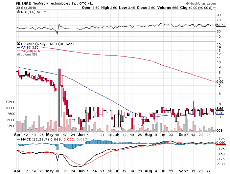Click the 30-Sep-2010 date in the header
This screenshot has width=230, height=174.
pyautogui.click(x=26, y=8)
